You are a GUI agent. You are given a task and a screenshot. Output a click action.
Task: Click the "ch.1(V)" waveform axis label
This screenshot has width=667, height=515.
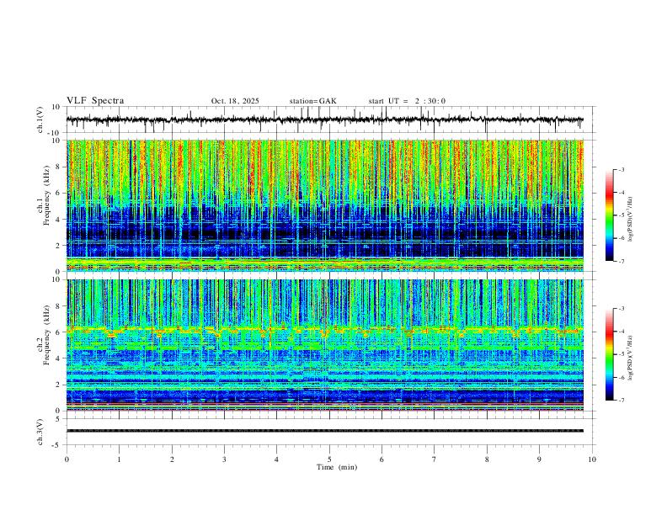pyautogui.click(x=40, y=119)
